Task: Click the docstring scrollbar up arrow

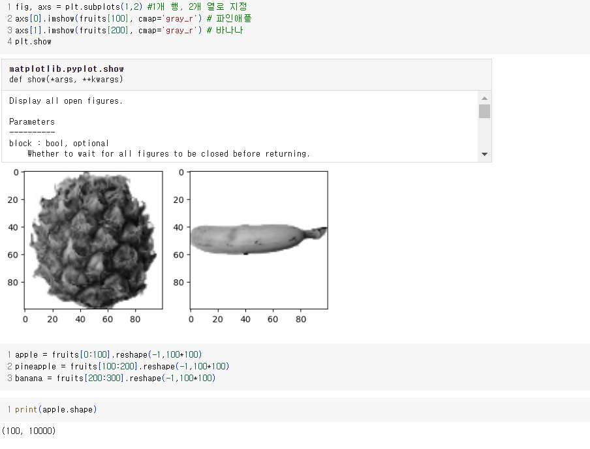Action: (x=484, y=99)
